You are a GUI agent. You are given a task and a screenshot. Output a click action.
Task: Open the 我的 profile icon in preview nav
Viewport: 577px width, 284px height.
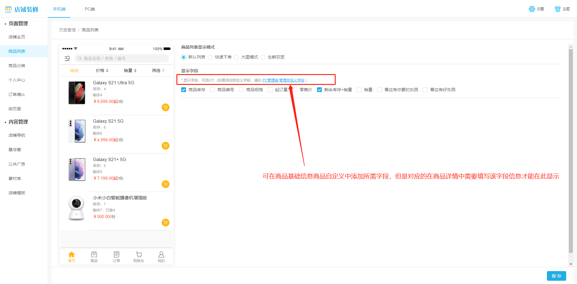[161, 254]
